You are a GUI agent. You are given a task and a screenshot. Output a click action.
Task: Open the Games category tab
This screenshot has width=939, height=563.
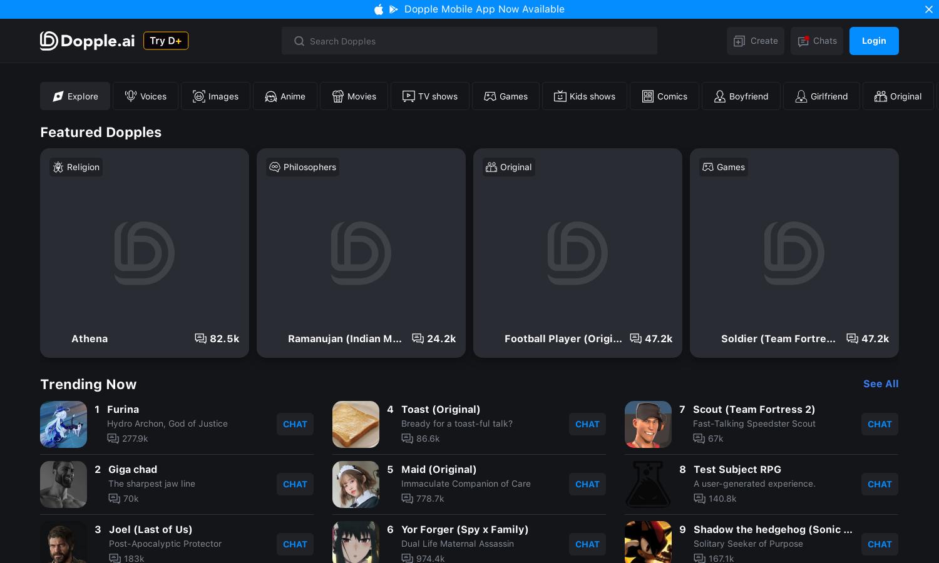pyautogui.click(x=506, y=96)
